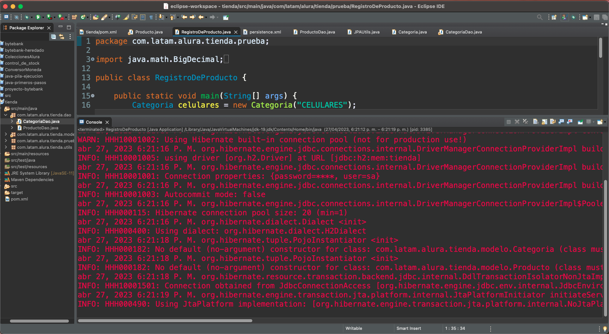This screenshot has height=334, width=609.
Task: Click Show Console When Standard Out Changes
Action: (x=561, y=122)
